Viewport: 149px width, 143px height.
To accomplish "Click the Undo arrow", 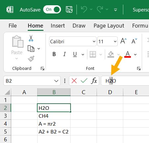I will click(84, 10).
